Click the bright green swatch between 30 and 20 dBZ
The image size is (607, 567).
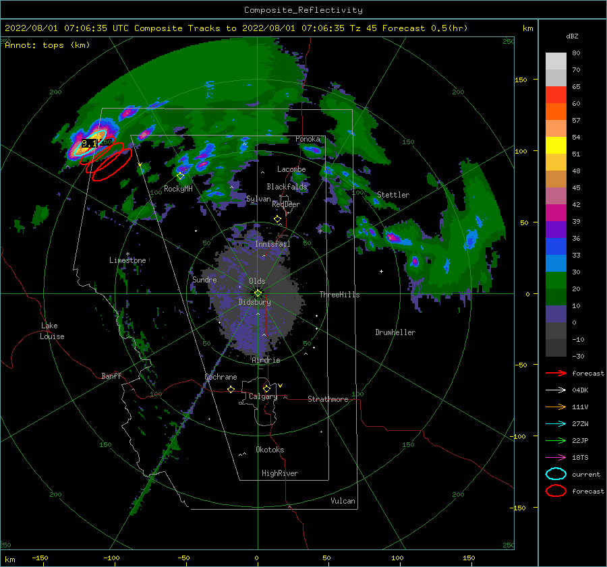coord(556,280)
